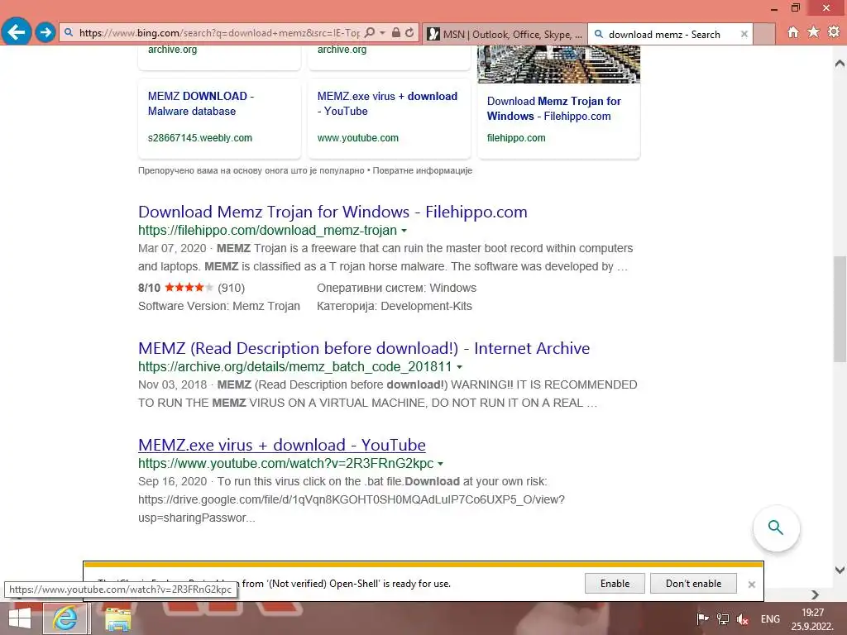Image resolution: width=847 pixels, height=635 pixels.
Task: Expand the archive.org URL dropdown arrow
Action: 460,367
